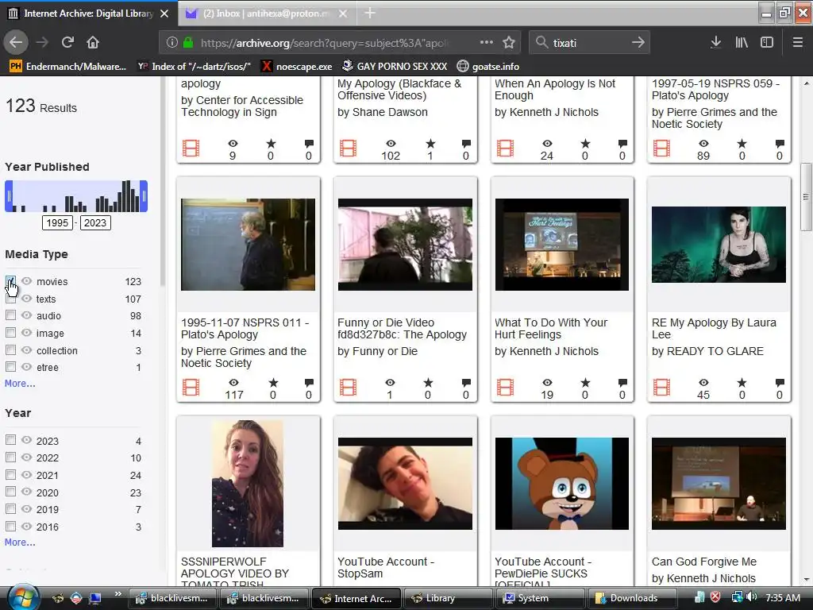Open the downloads arrow in the toolbar

715,43
